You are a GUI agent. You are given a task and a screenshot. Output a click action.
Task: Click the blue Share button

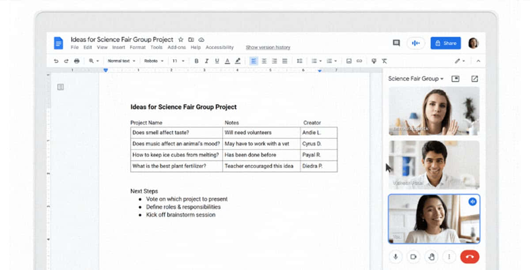[x=445, y=43]
